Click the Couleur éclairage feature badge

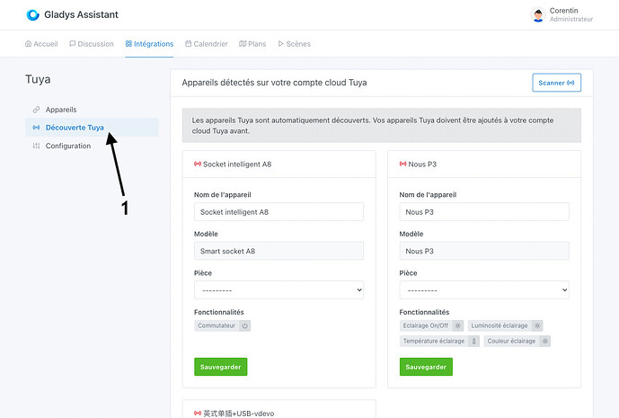(517, 341)
